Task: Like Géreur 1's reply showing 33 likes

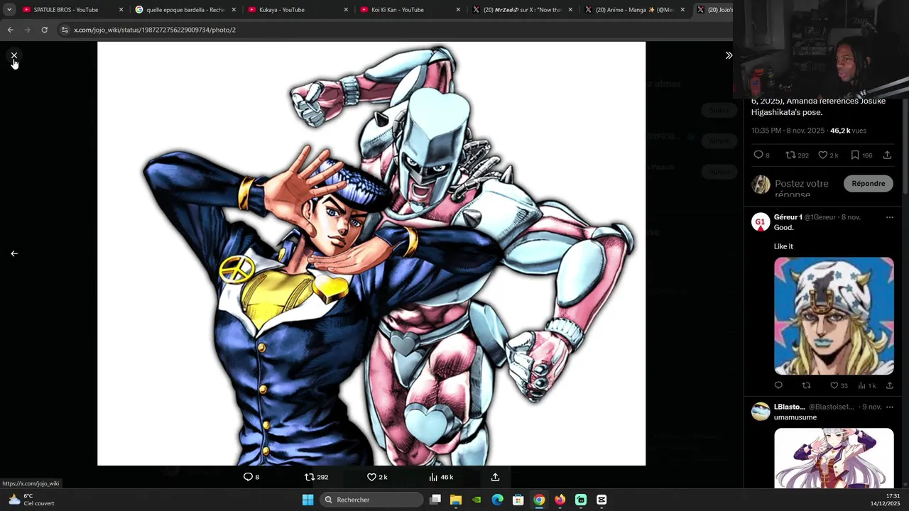Action: pyautogui.click(x=839, y=385)
